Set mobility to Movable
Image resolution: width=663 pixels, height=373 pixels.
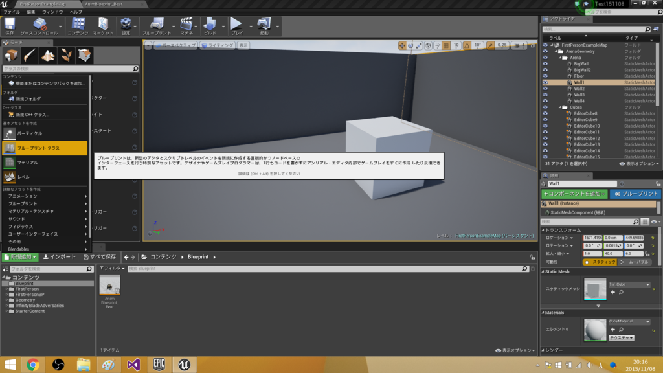click(x=635, y=262)
